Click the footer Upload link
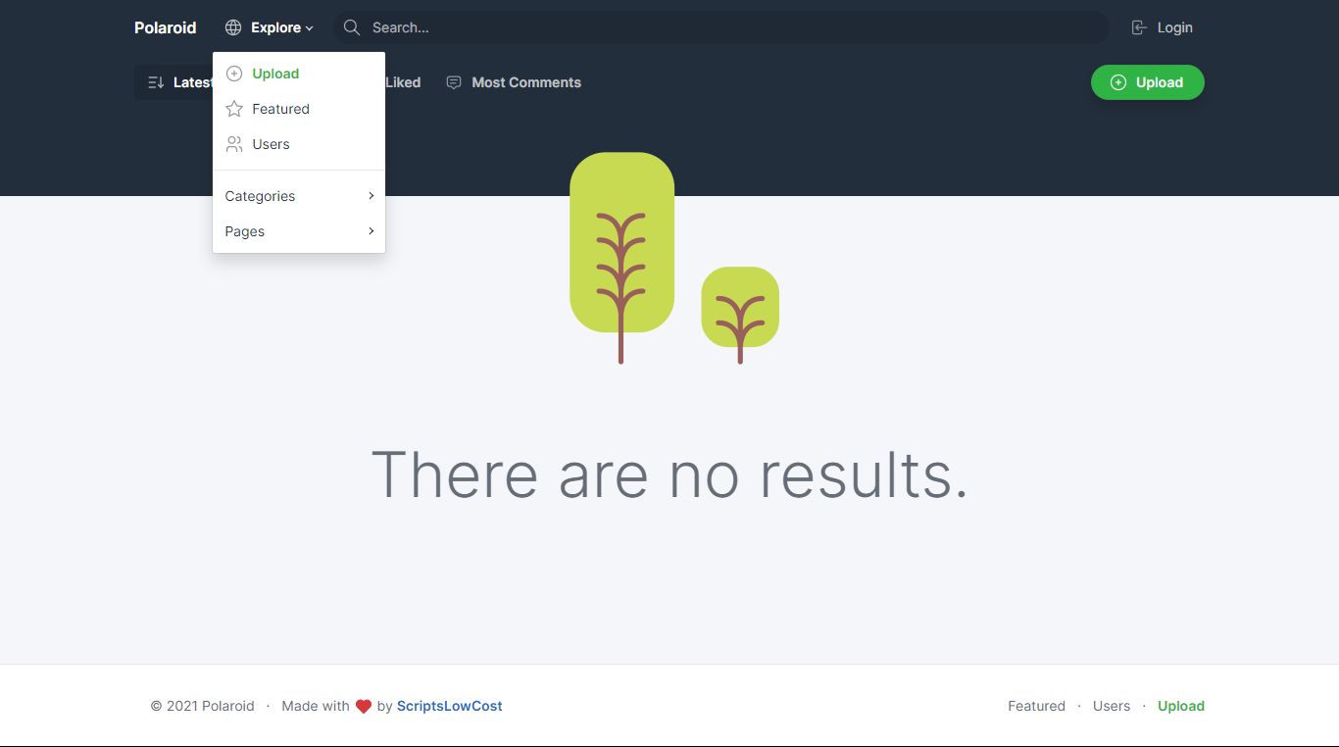The width and height of the screenshot is (1339, 747). [1181, 706]
